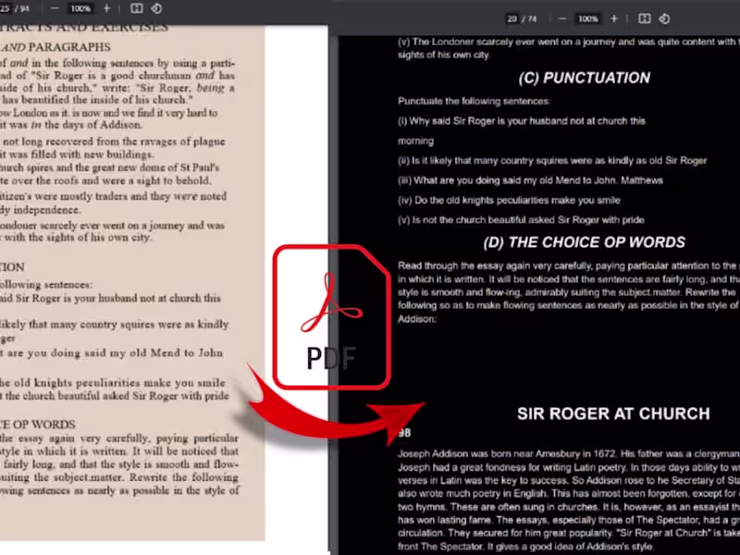Click "Read through the essay again" in right viewer
The height and width of the screenshot is (555, 740).
(x=568, y=265)
